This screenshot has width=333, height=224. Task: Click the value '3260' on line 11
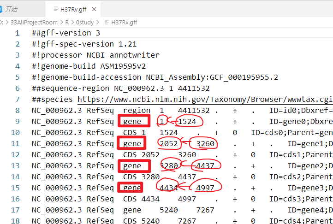(x=205, y=144)
